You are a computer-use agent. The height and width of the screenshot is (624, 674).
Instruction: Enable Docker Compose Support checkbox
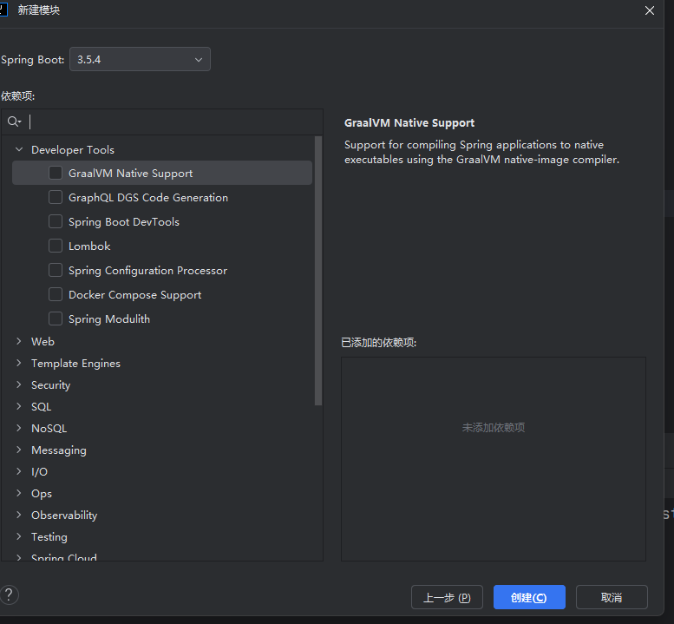tap(56, 295)
